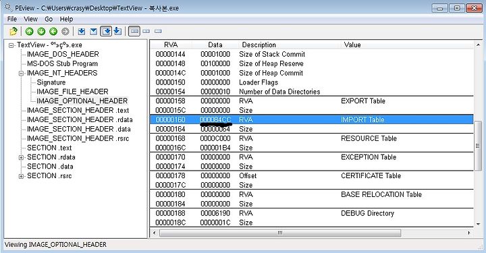
Task: Click the DEBUG Directory value text
Action: pyautogui.click(x=367, y=213)
